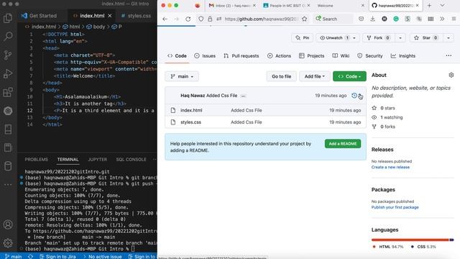Click Publish your first package link
This screenshot has height=259, width=460.
click(x=395, y=207)
